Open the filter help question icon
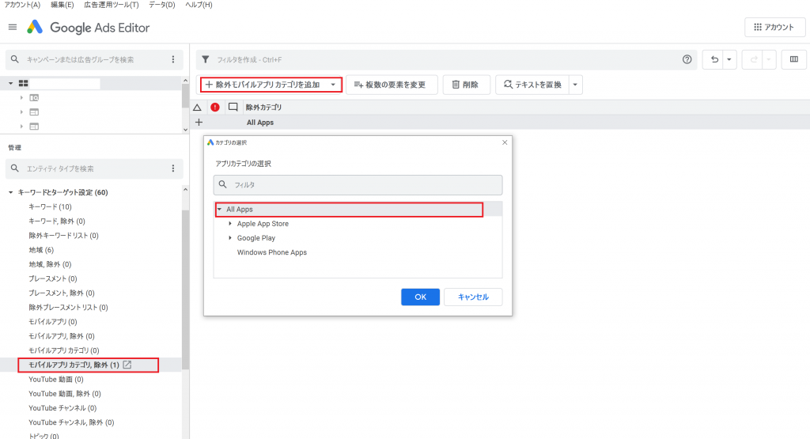 click(687, 59)
